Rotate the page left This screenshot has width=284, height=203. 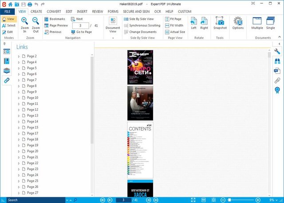(193, 22)
